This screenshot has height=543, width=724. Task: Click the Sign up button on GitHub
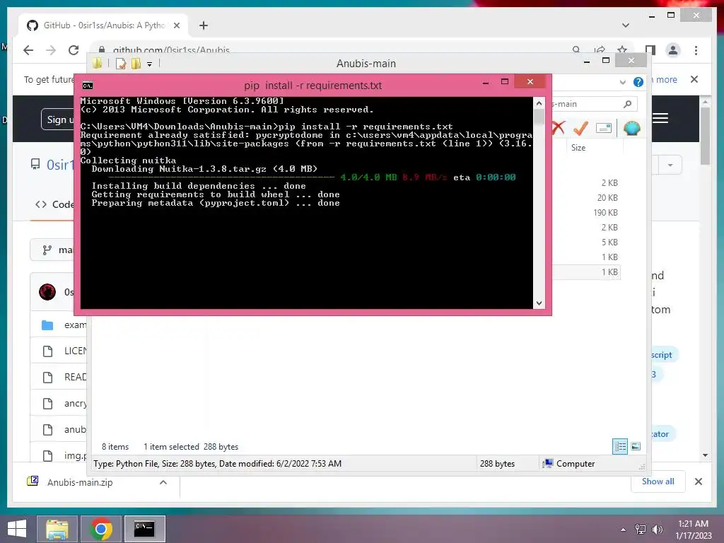[58, 119]
